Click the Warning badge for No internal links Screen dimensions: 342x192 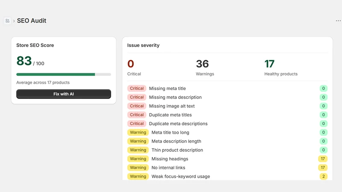tap(138, 168)
